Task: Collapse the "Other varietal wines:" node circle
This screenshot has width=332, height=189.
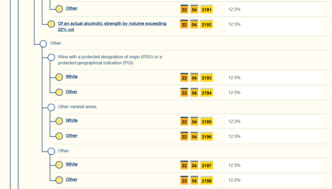Action: point(51,107)
